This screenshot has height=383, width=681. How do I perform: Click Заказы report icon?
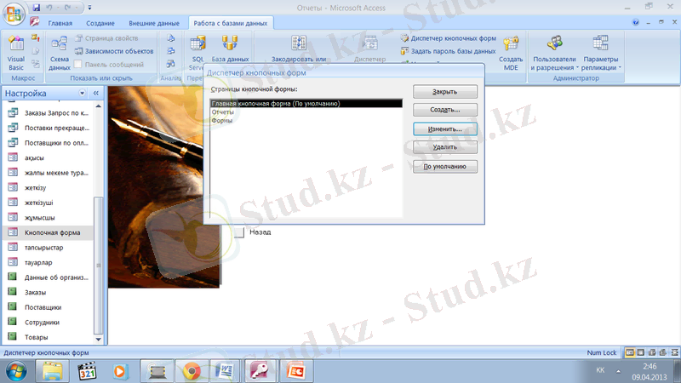(13, 292)
